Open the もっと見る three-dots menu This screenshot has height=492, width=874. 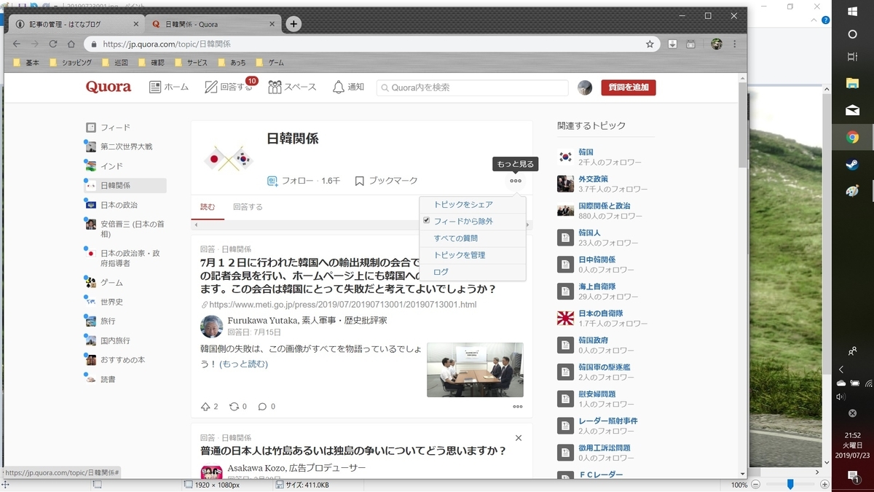pyautogui.click(x=516, y=181)
